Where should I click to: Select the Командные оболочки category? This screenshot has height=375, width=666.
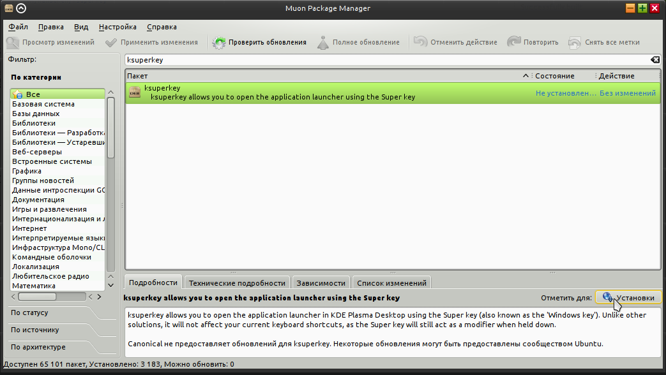(57, 257)
